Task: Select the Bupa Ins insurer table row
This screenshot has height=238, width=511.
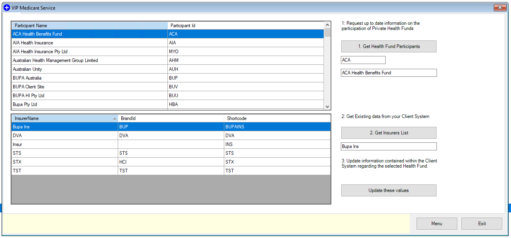Action: (x=171, y=127)
